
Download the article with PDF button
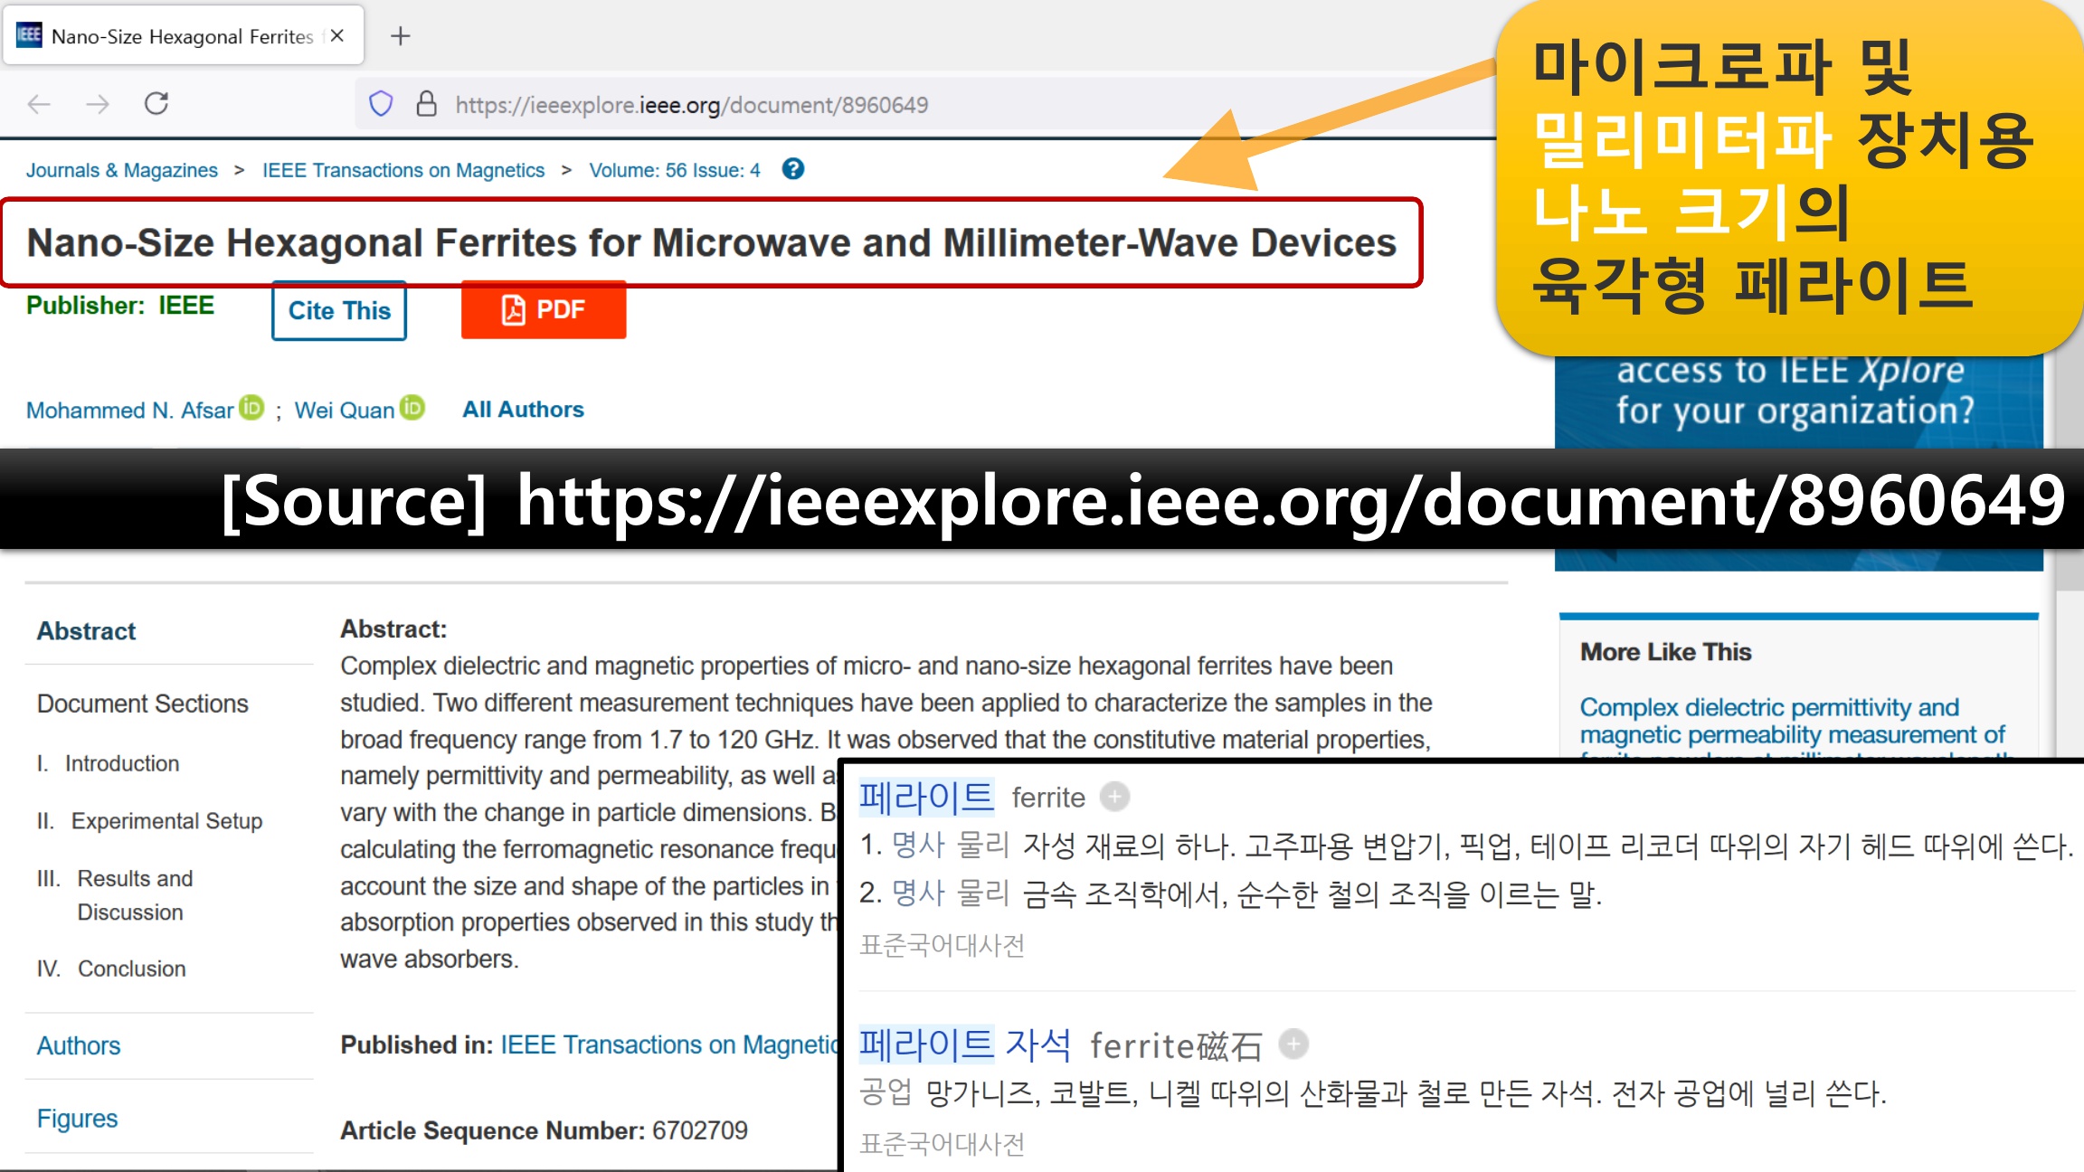[544, 310]
